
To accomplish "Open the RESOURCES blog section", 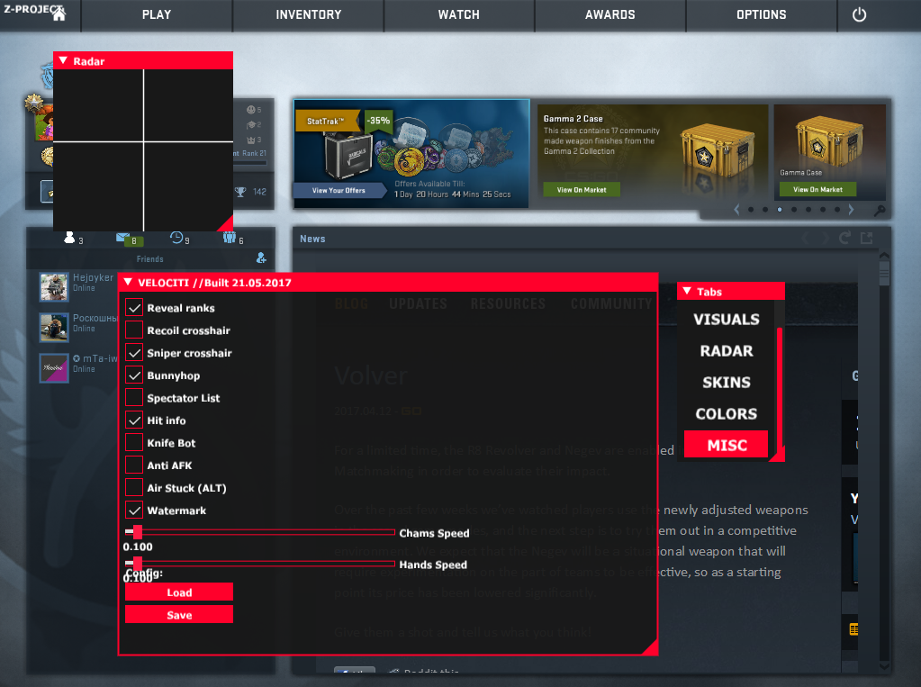I will 508,303.
